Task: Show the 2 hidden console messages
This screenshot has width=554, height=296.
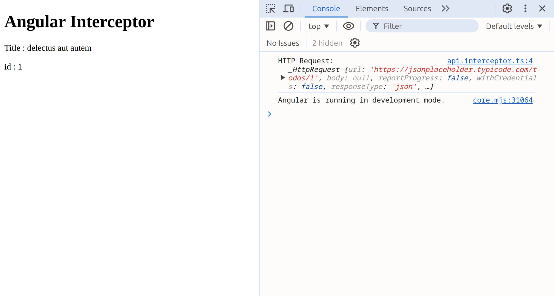Action: [327, 43]
